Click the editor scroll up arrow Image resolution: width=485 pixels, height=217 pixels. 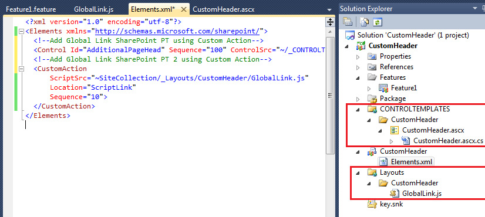[x=330, y=32]
